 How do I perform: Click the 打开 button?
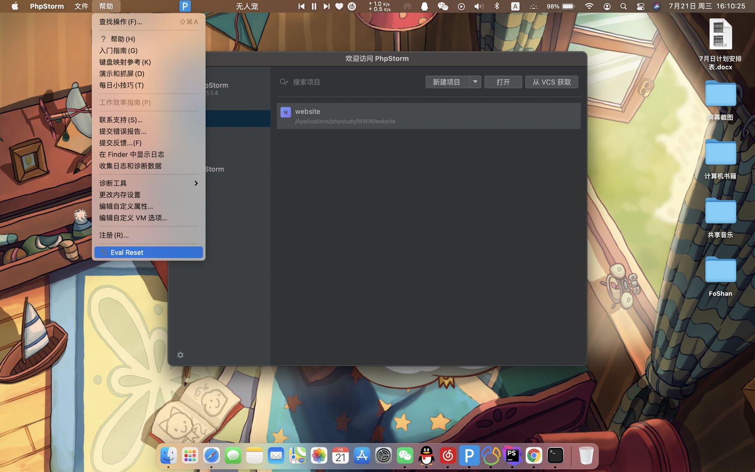click(503, 82)
